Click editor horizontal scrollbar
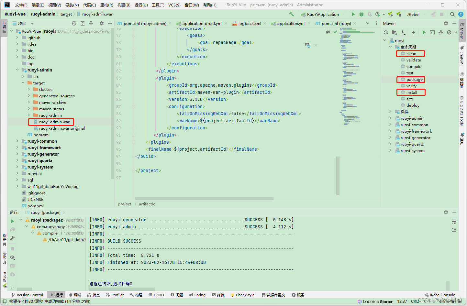The height and width of the screenshot is (306, 467). point(204,198)
